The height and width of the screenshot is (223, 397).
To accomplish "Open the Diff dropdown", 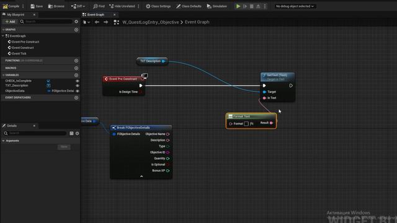I will pyautogui.click(x=78, y=6).
